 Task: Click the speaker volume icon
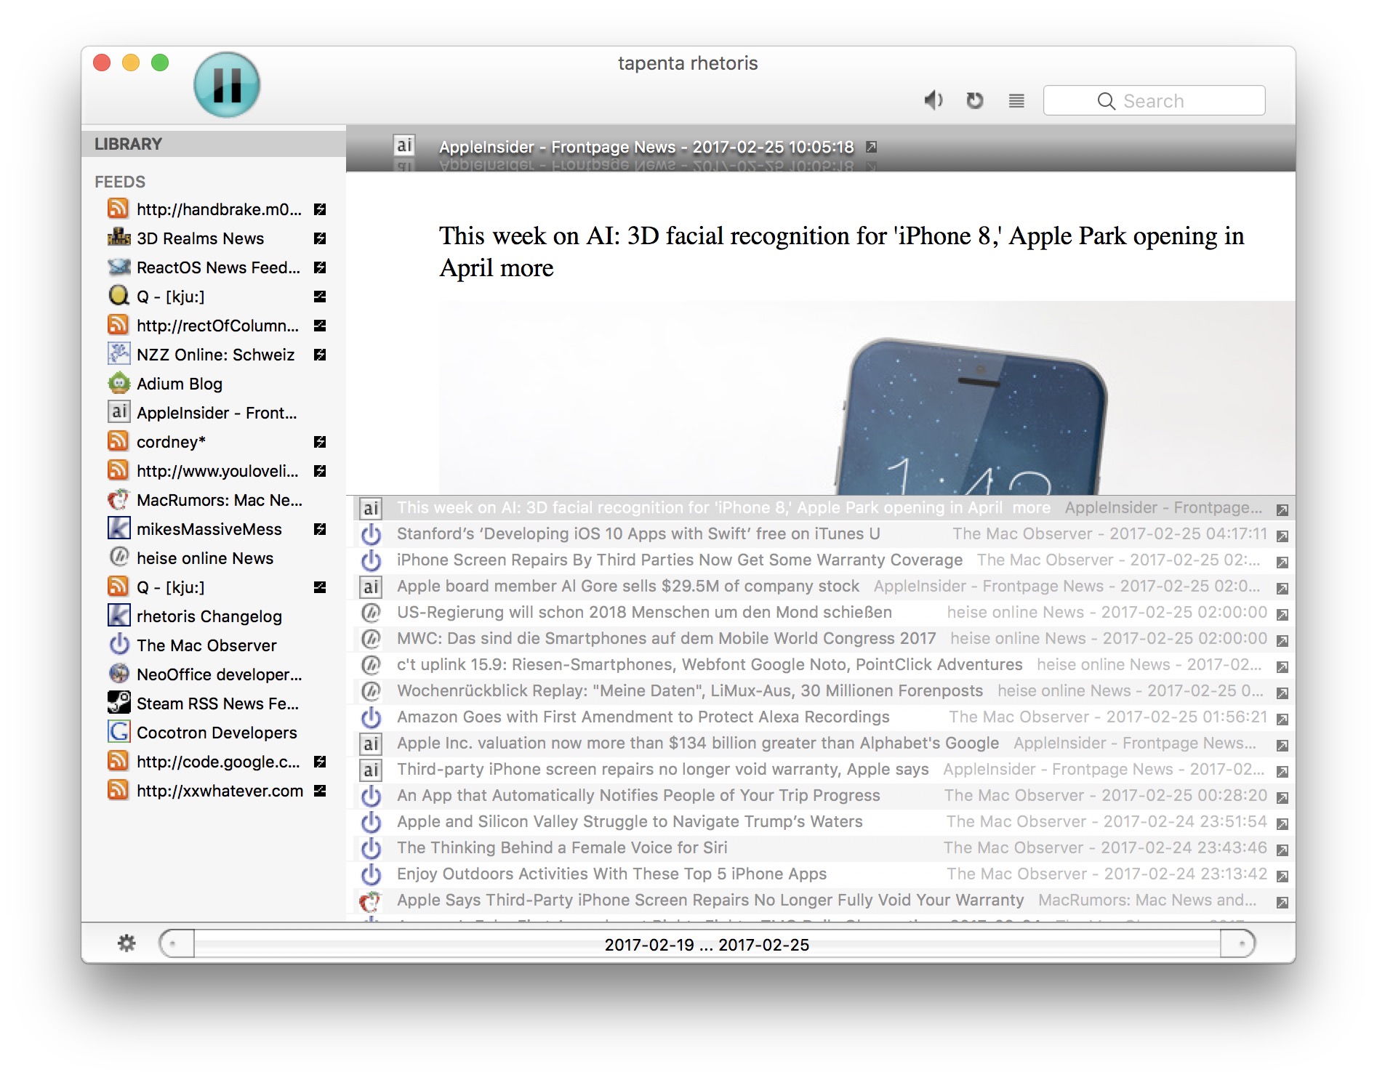(x=934, y=100)
